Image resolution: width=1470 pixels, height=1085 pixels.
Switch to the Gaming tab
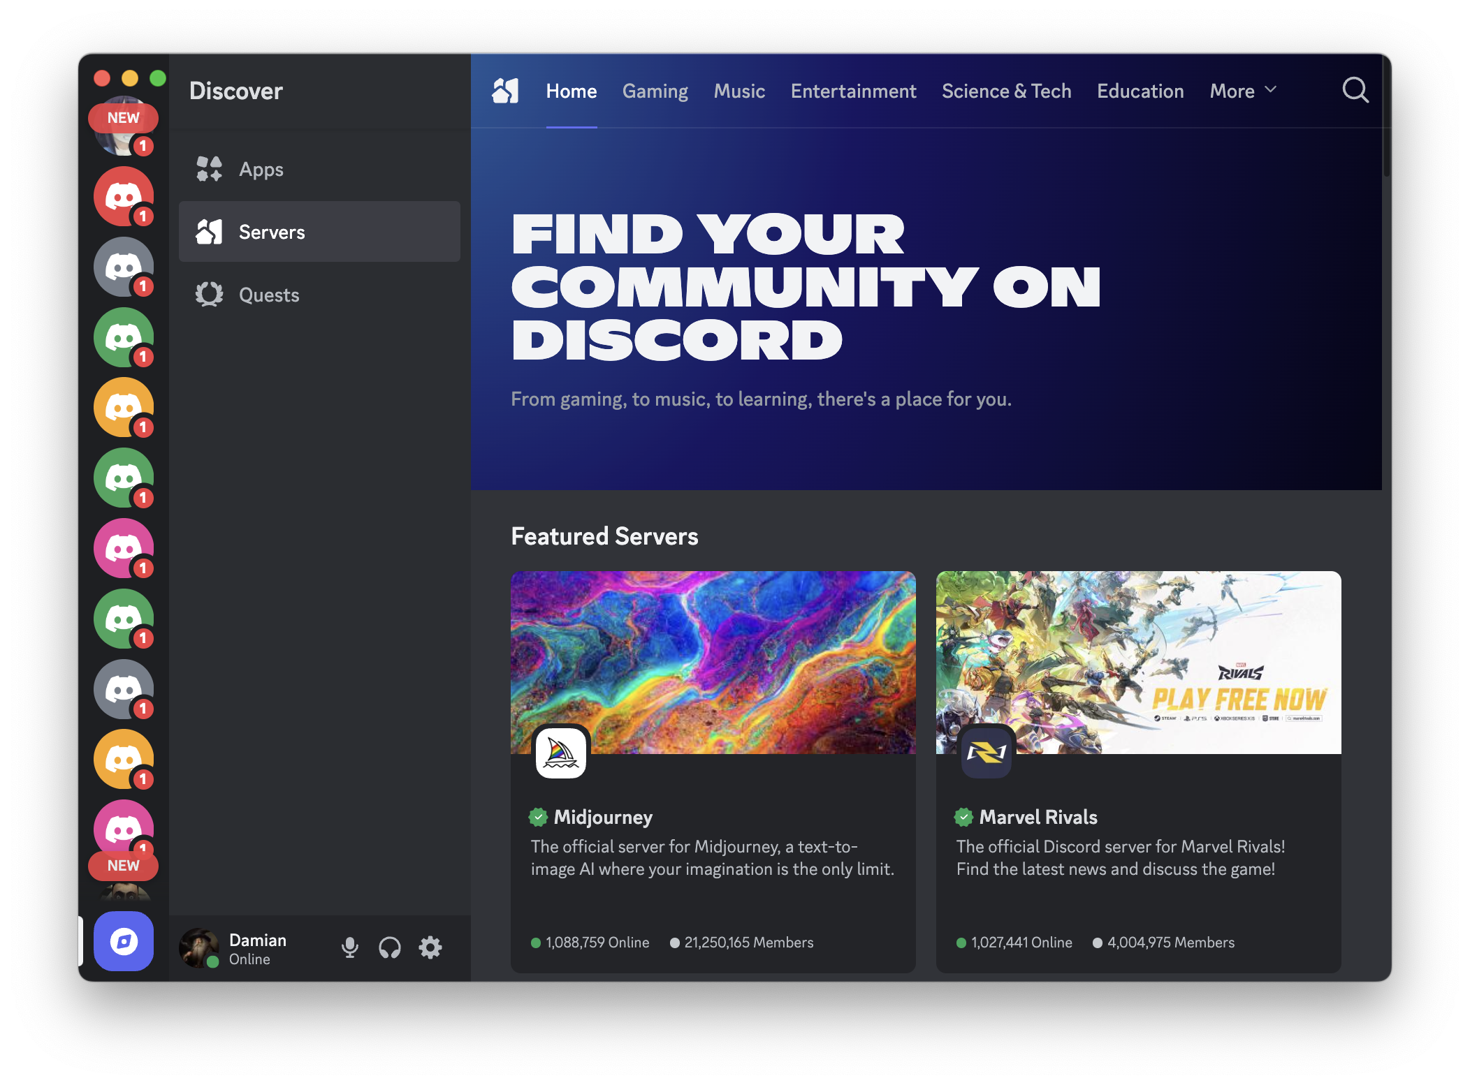pos(655,91)
